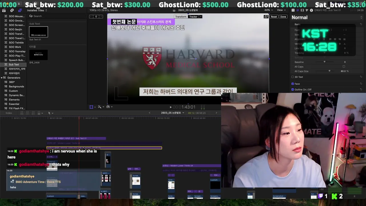Go forward in timeline history (right arrow)

pyautogui.click(x=216, y=113)
